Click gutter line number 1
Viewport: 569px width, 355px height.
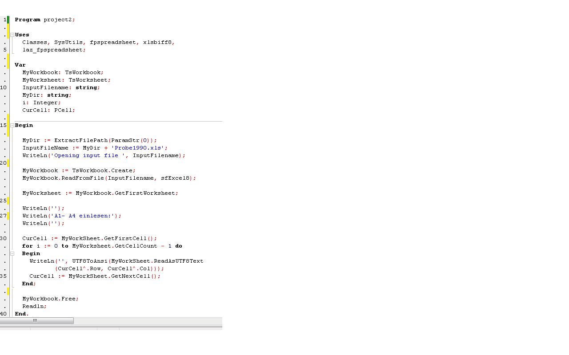(4, 20)
